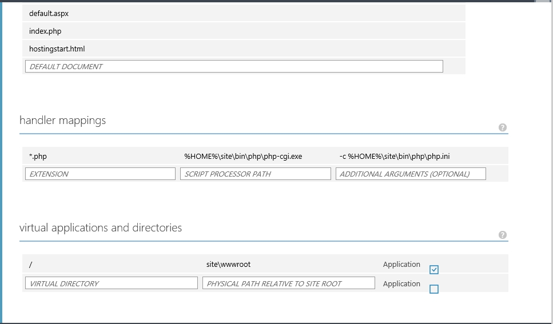Focus the DEFAULT DOCUMENT text field
The image size is (553, 324).
pyautogui.click(x=234, y=66)
